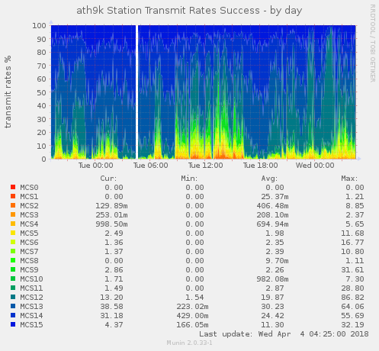Select the MCS12 teal legend swatch
This screenshot has height=351, width=379.
pos(13,297)
